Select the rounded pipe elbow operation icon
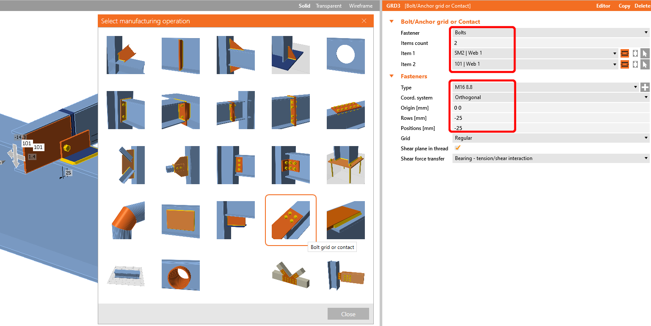Screen dimensions: 651x326 tap(125, 220)
